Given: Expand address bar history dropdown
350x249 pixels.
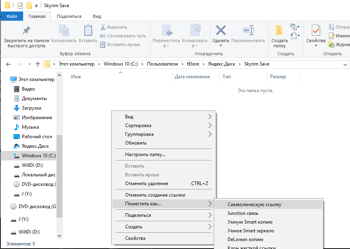Looking at the screenshot, I should [345, 64].
